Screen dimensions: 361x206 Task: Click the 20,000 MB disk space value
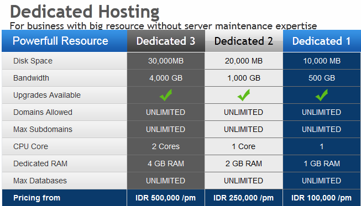pyautogui.click(x=244, y=61)
